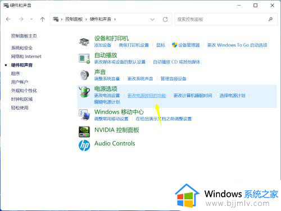
Task: Expand chevron after 硬件和声音 in address bar
Action: (x=115, y=19)
